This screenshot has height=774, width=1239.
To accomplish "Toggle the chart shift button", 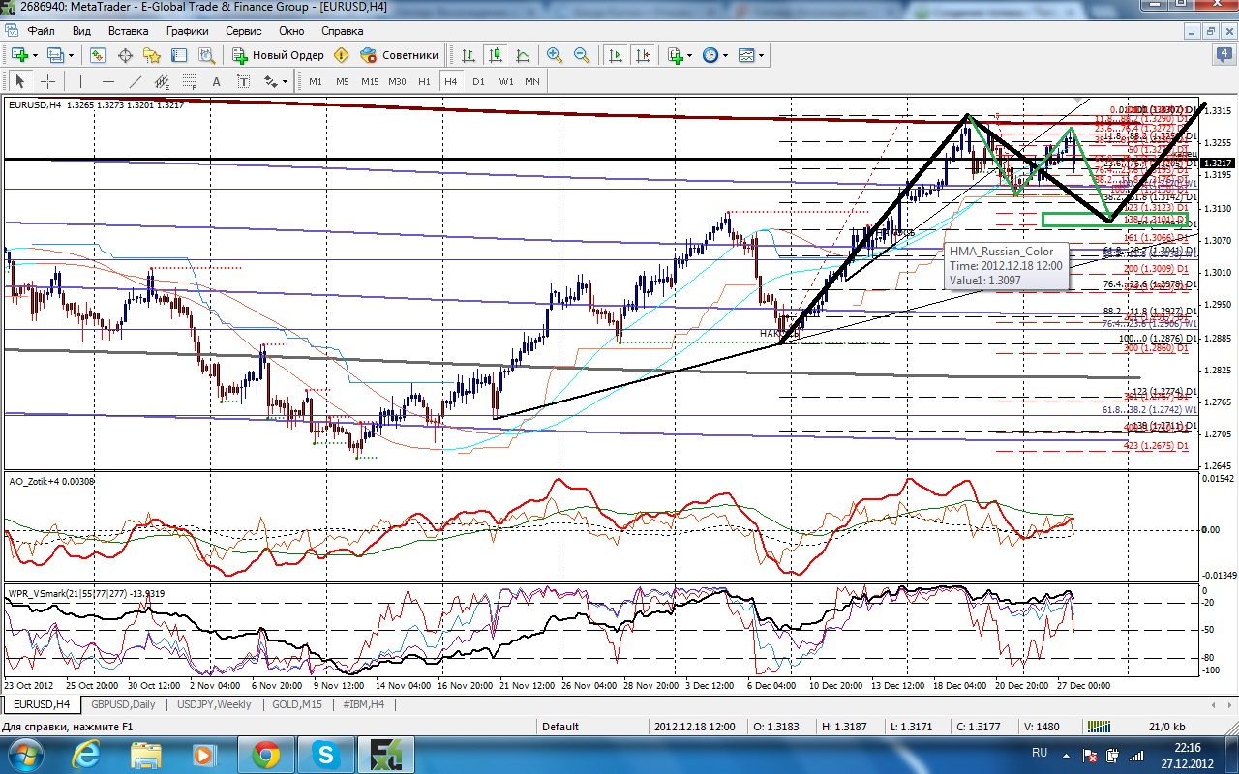I will tap(642, 56).
